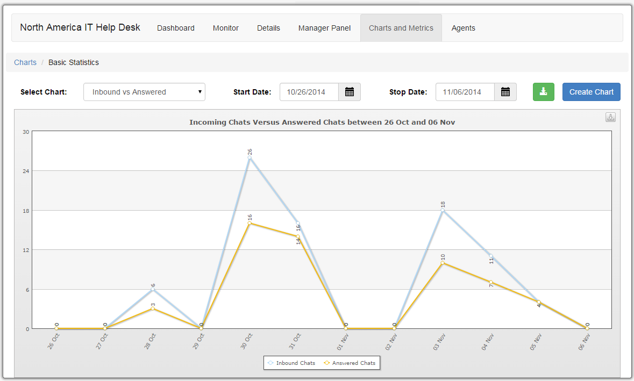Open the Dashboard tab
This screenshot has height=381, width=634.
176,28
